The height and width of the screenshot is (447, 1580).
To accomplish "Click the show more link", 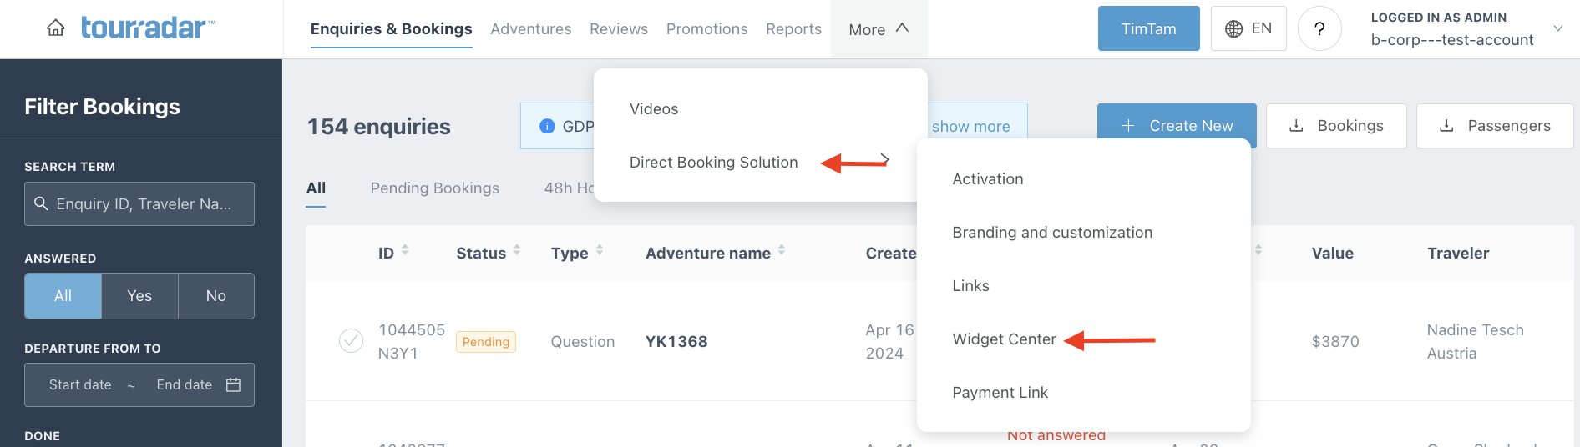I will 971,127.
